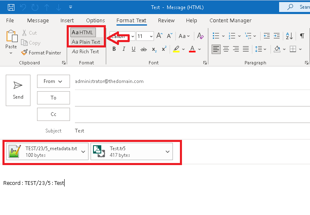Click into the To recipient field

click(189, 98)
